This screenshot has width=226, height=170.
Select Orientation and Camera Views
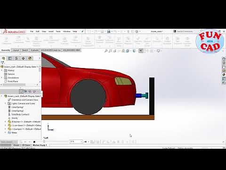(x=23, y=100)
